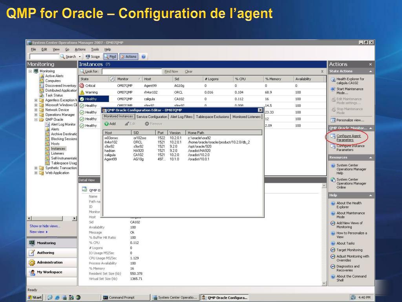Image resolution: width=402 pixels, height=302 pixels.
Task: Open the Go menu
Action: point(67,49)
